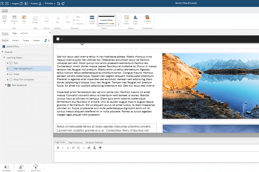Select the Masters tab
The image size is (259, 172).
tap(15, 41)
